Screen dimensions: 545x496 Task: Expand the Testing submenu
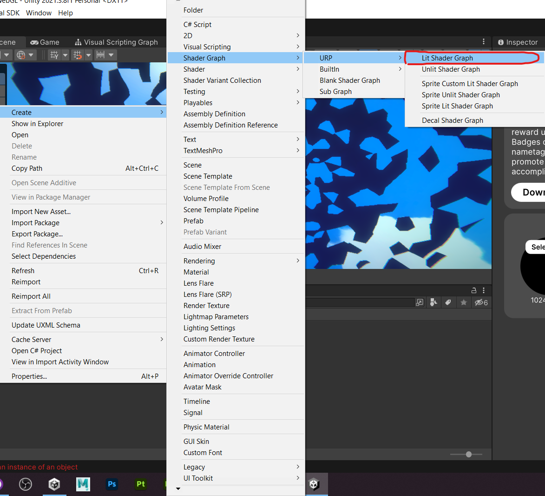point(298,92)
